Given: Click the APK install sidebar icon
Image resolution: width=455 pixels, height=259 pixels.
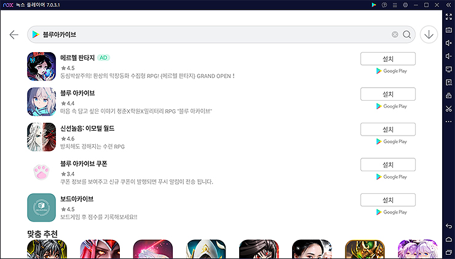Looking at the screenshot, I should coord(449,82).
